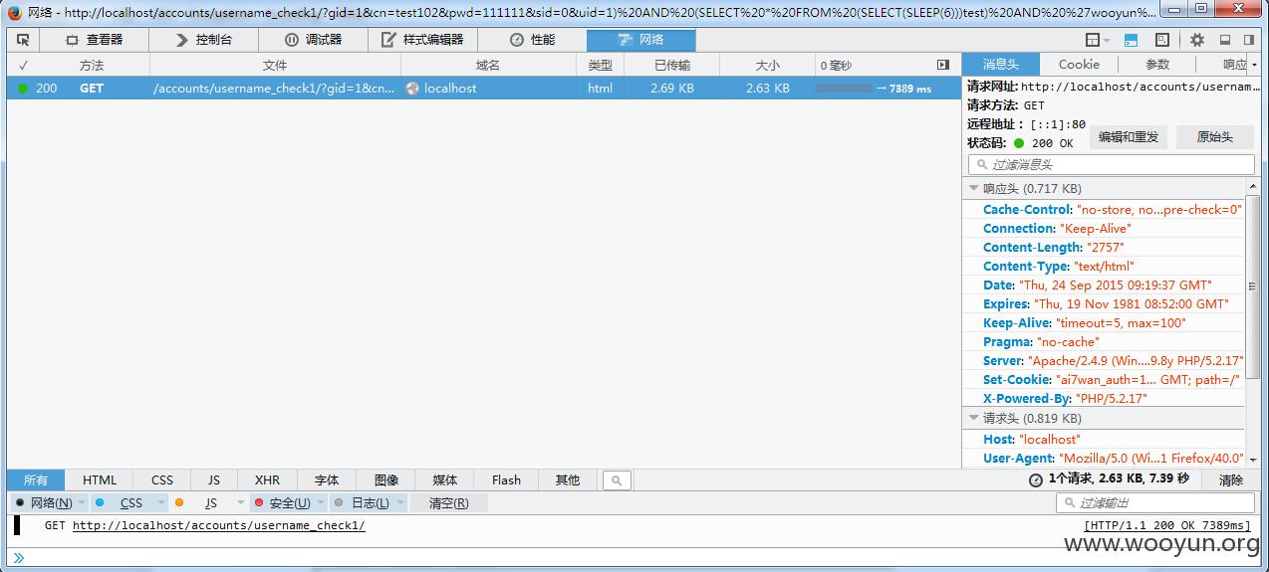
Task: Filter requests by 所有
Action: (36, 479)
